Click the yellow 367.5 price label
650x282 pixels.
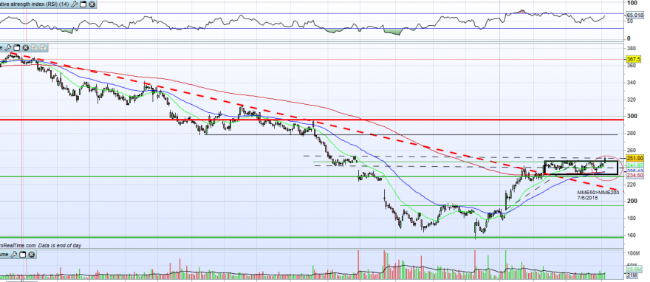(634, 60)
